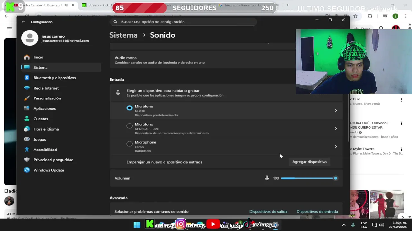Open the Windows Start menu
412x231 pixels.
137,225
